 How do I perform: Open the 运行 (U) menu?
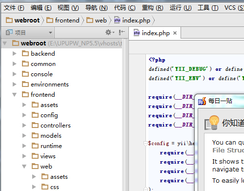pos(181,8)
